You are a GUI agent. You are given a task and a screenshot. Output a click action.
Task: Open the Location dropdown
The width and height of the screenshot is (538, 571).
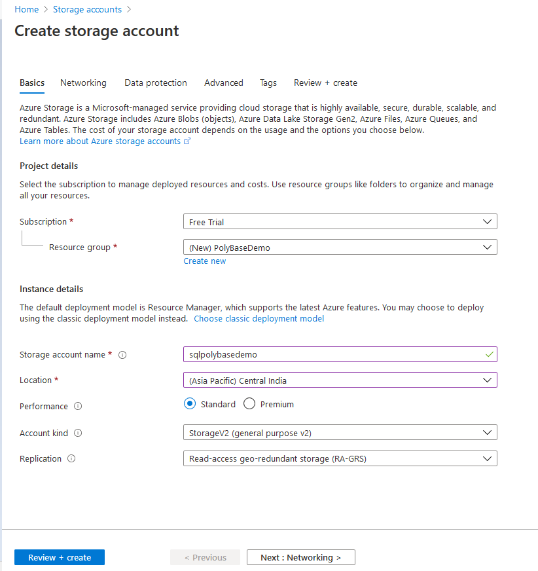coord(340,380)
